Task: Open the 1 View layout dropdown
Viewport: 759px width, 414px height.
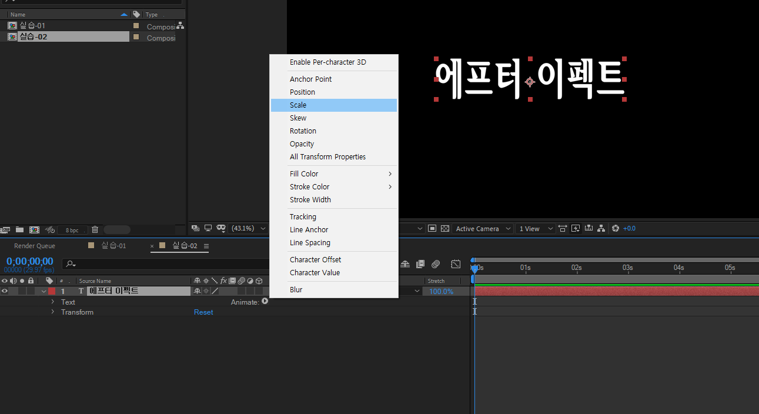Action: (536, 229)
